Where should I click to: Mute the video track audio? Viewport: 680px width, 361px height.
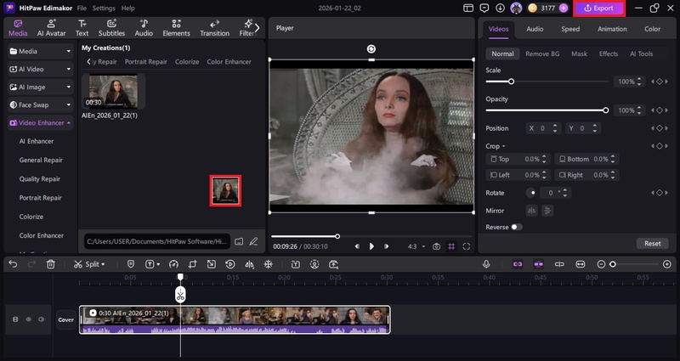(x=41, y=319)
